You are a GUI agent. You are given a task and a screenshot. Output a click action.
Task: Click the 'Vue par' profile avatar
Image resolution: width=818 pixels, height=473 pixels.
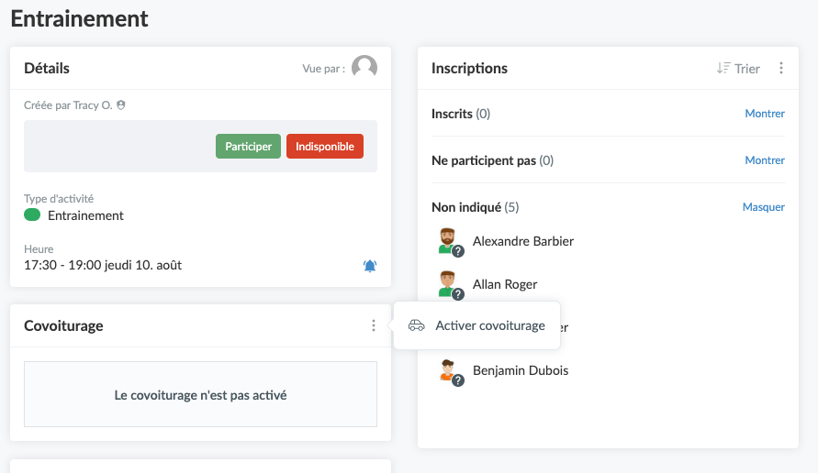[x=364, y=68]
